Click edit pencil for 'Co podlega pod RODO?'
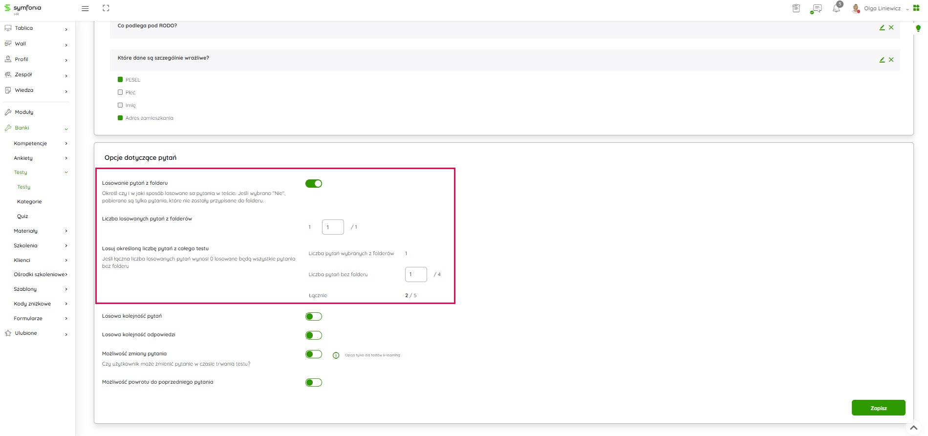928x436 pixels. (882, 27)
